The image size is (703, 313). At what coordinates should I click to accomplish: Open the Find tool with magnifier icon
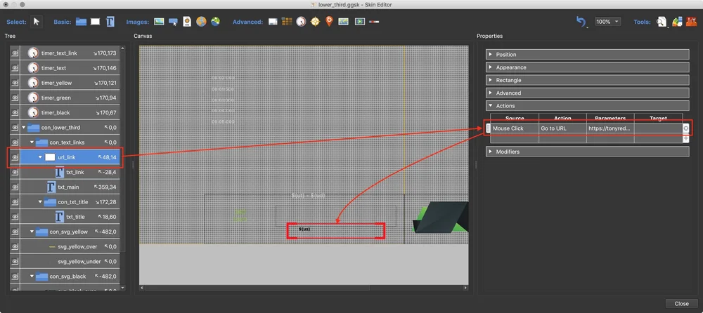(662, 22)
